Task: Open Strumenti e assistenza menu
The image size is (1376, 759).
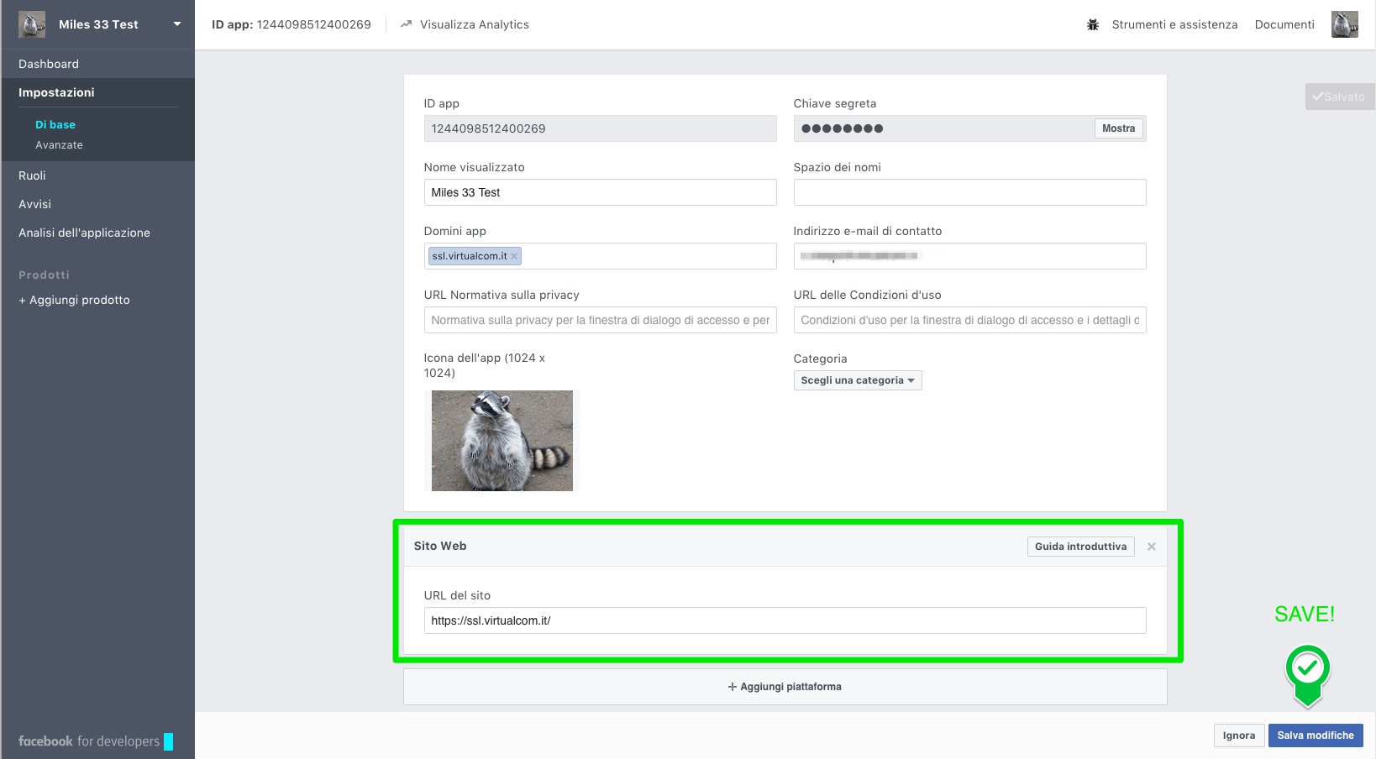Action: [x=1174, y=24]
